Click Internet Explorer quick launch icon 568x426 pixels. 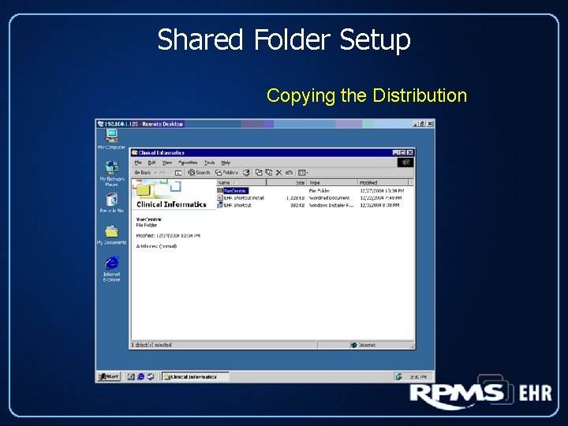(140, 377)
